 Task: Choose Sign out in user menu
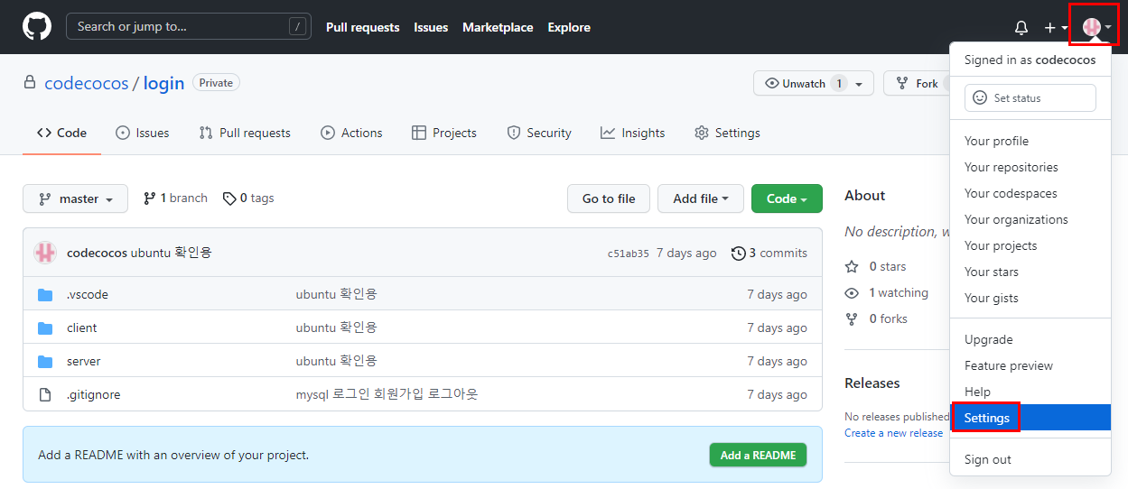(x=1030, y=459)
